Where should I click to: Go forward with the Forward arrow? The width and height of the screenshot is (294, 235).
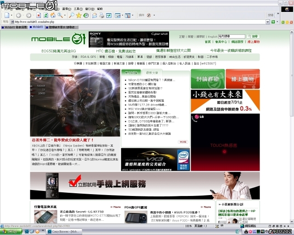(x=28, y=15)
